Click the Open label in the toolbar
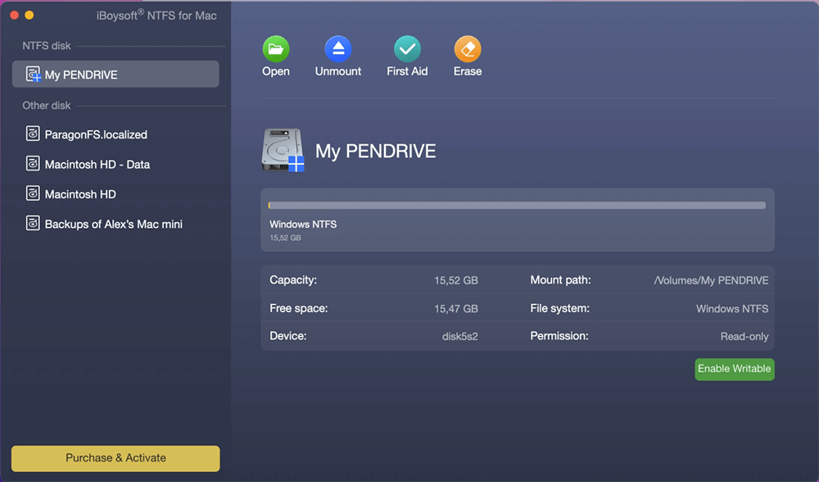Viewport: 819px width, 482px height. pyautogui.click(x=276, y=71)
